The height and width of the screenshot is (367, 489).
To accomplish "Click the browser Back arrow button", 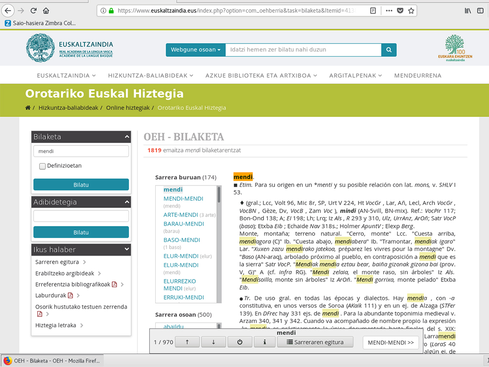I will pos(8,11).
